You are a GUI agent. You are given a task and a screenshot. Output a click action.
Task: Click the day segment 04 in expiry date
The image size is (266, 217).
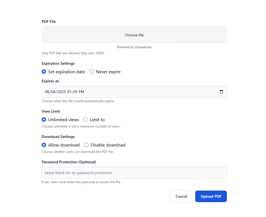point(53,92)
